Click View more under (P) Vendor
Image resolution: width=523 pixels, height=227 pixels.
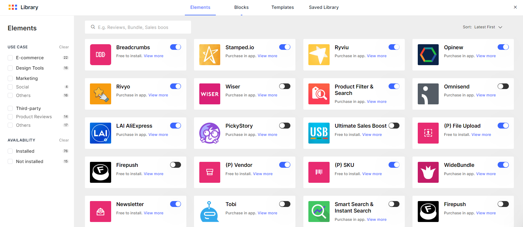pos(263,174)
